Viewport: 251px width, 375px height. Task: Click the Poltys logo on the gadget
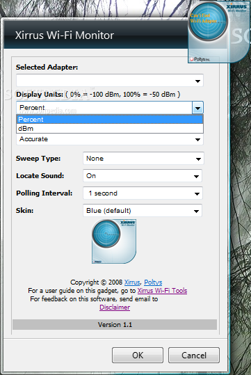(200, 59)
